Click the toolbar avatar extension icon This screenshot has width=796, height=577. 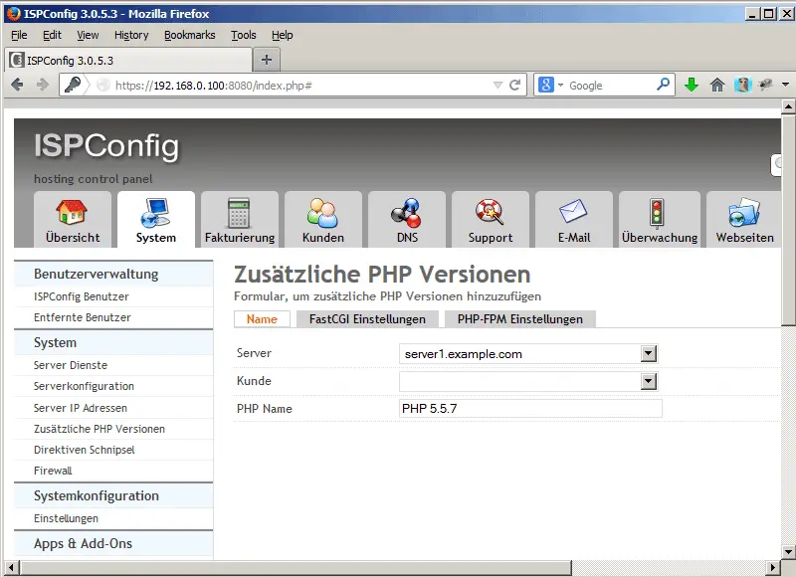(742, 85)
